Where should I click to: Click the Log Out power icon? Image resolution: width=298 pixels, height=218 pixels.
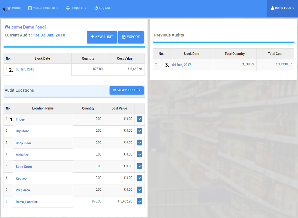(96, 8)
